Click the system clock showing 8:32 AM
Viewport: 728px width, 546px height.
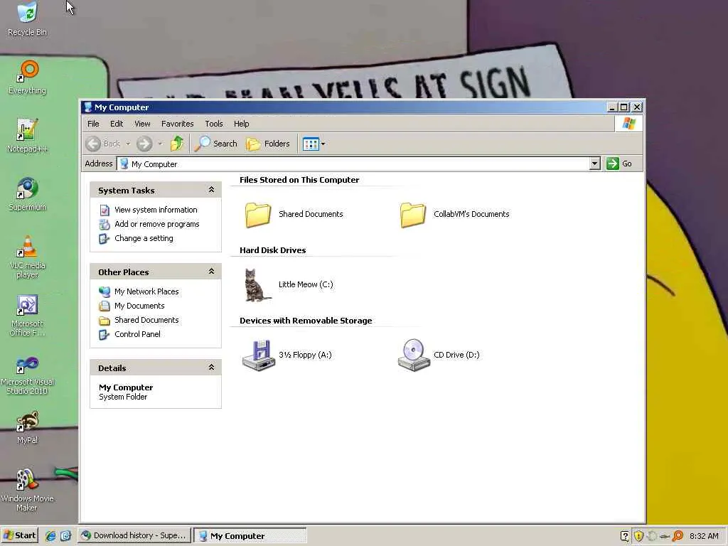click(x=704, y=536)
